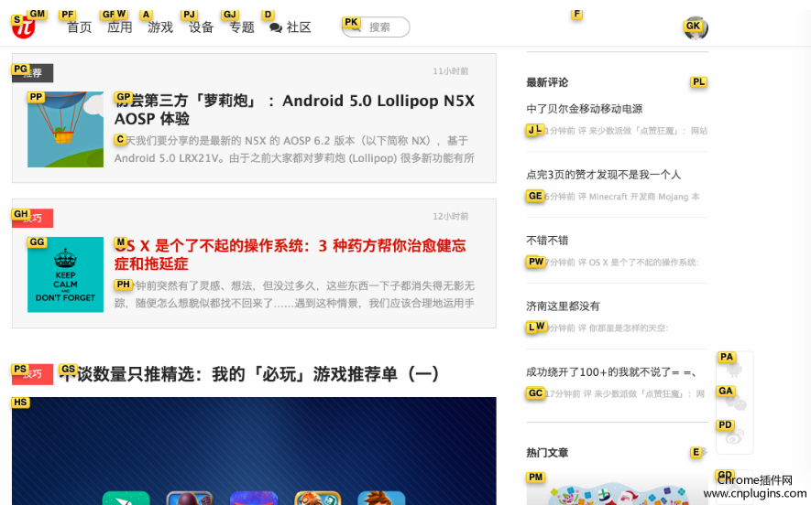Viewport: 811px width, 505px height.
Task: Click the Weibo icon in side widget
Action: coord(734,436)
